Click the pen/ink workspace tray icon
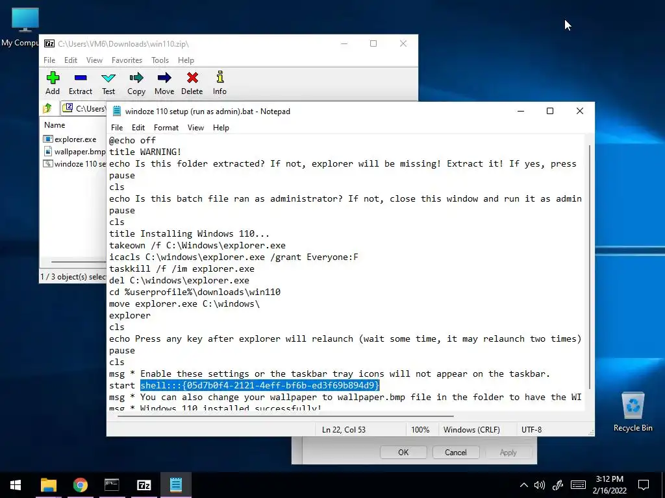This screenshot has width=665, height=498. coord(557,485)
